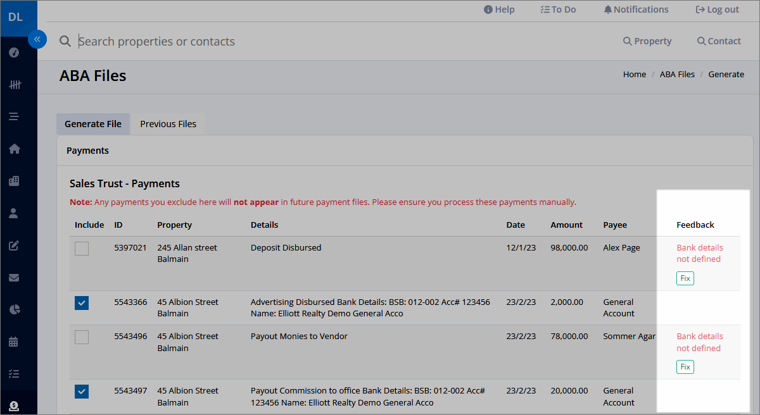Collapse the sidebar with the double-chevron button

point(37,39)
